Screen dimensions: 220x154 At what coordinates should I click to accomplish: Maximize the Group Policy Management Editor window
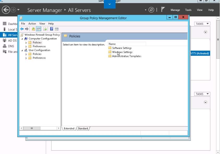point(175,17)
